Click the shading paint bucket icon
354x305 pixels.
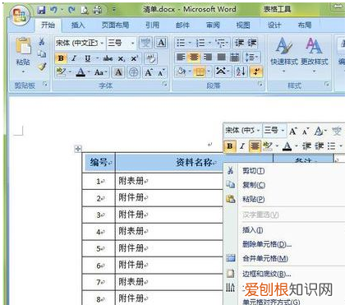[181, 72]
